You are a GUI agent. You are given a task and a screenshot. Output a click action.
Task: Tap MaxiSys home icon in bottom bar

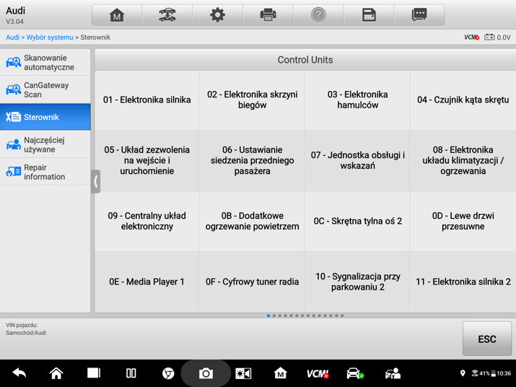pos(281,373)
